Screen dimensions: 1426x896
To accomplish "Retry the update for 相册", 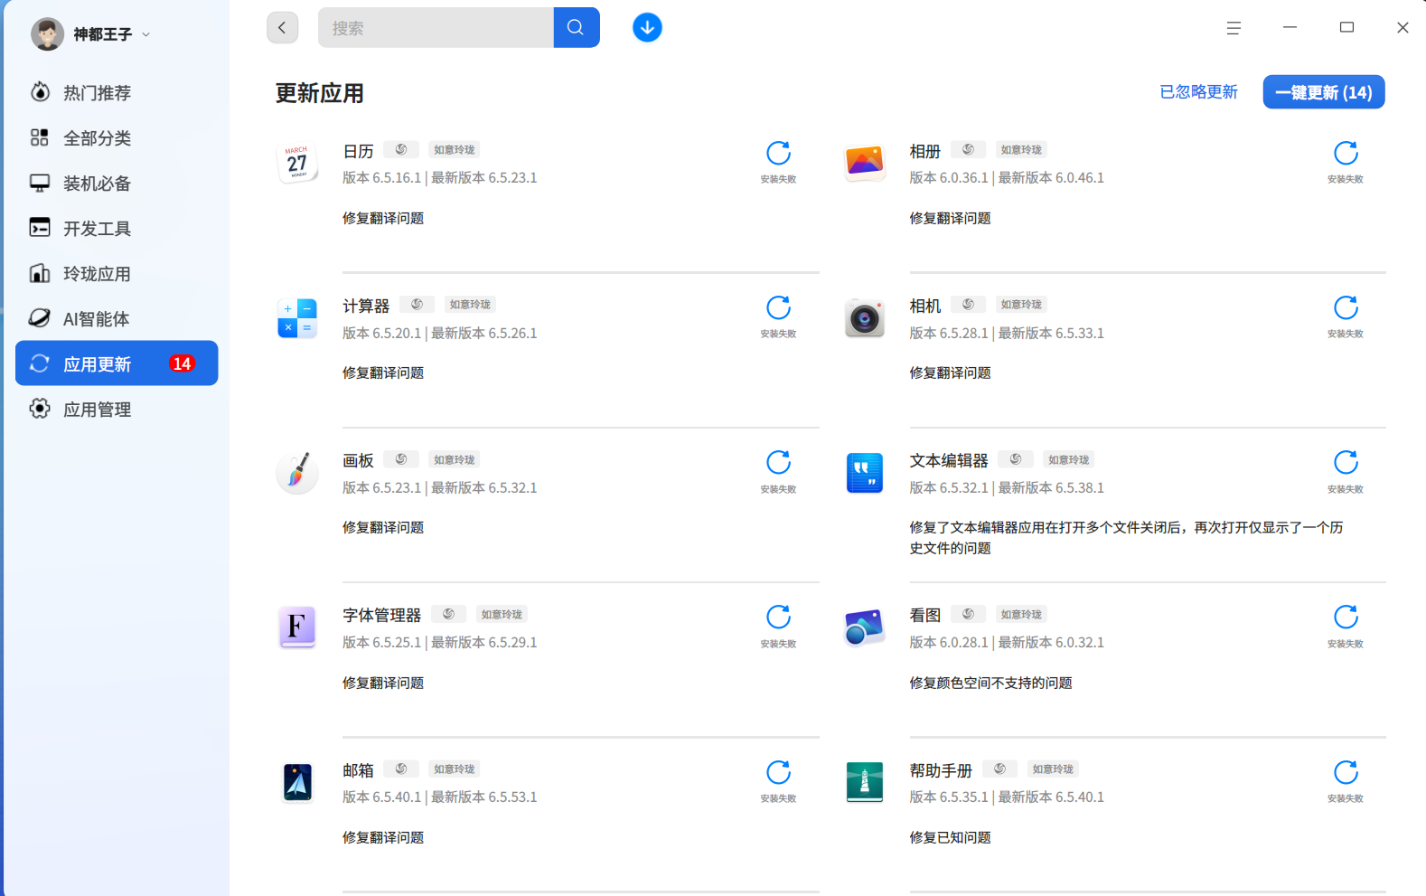I will point(1346,153).
